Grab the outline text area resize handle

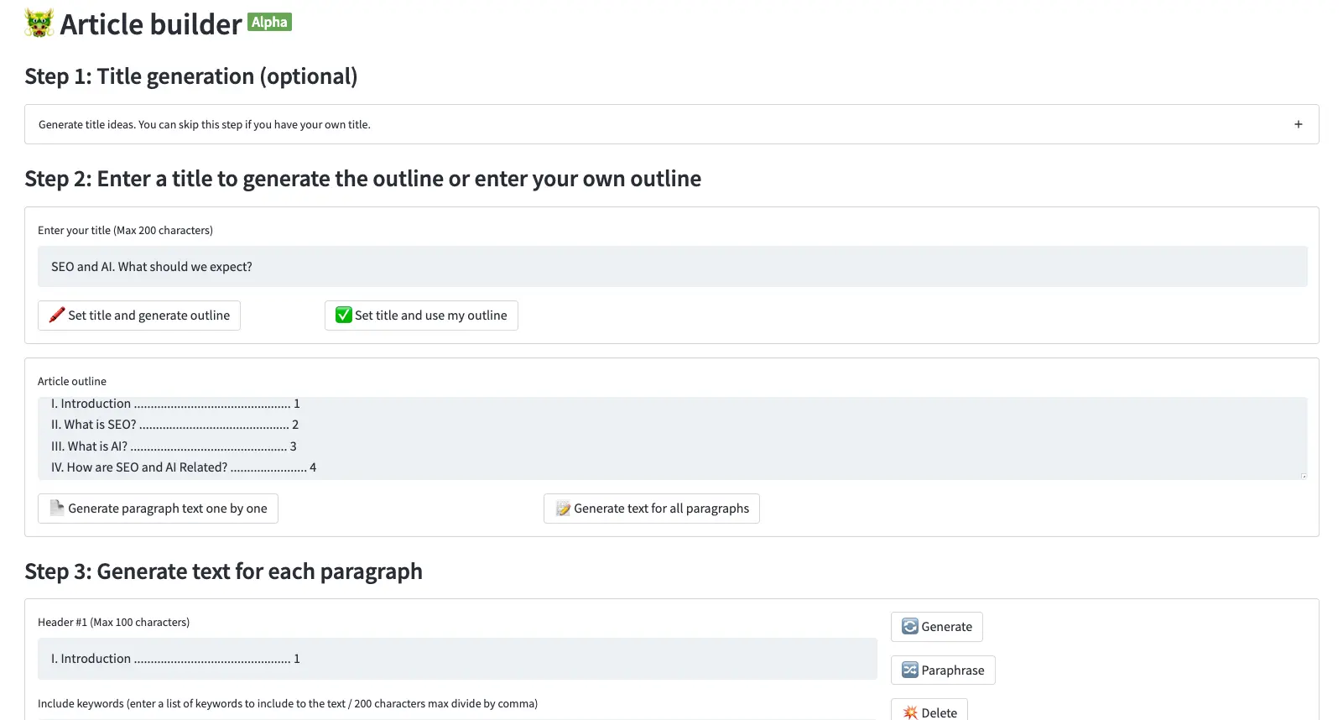[x=1303, y=476]
